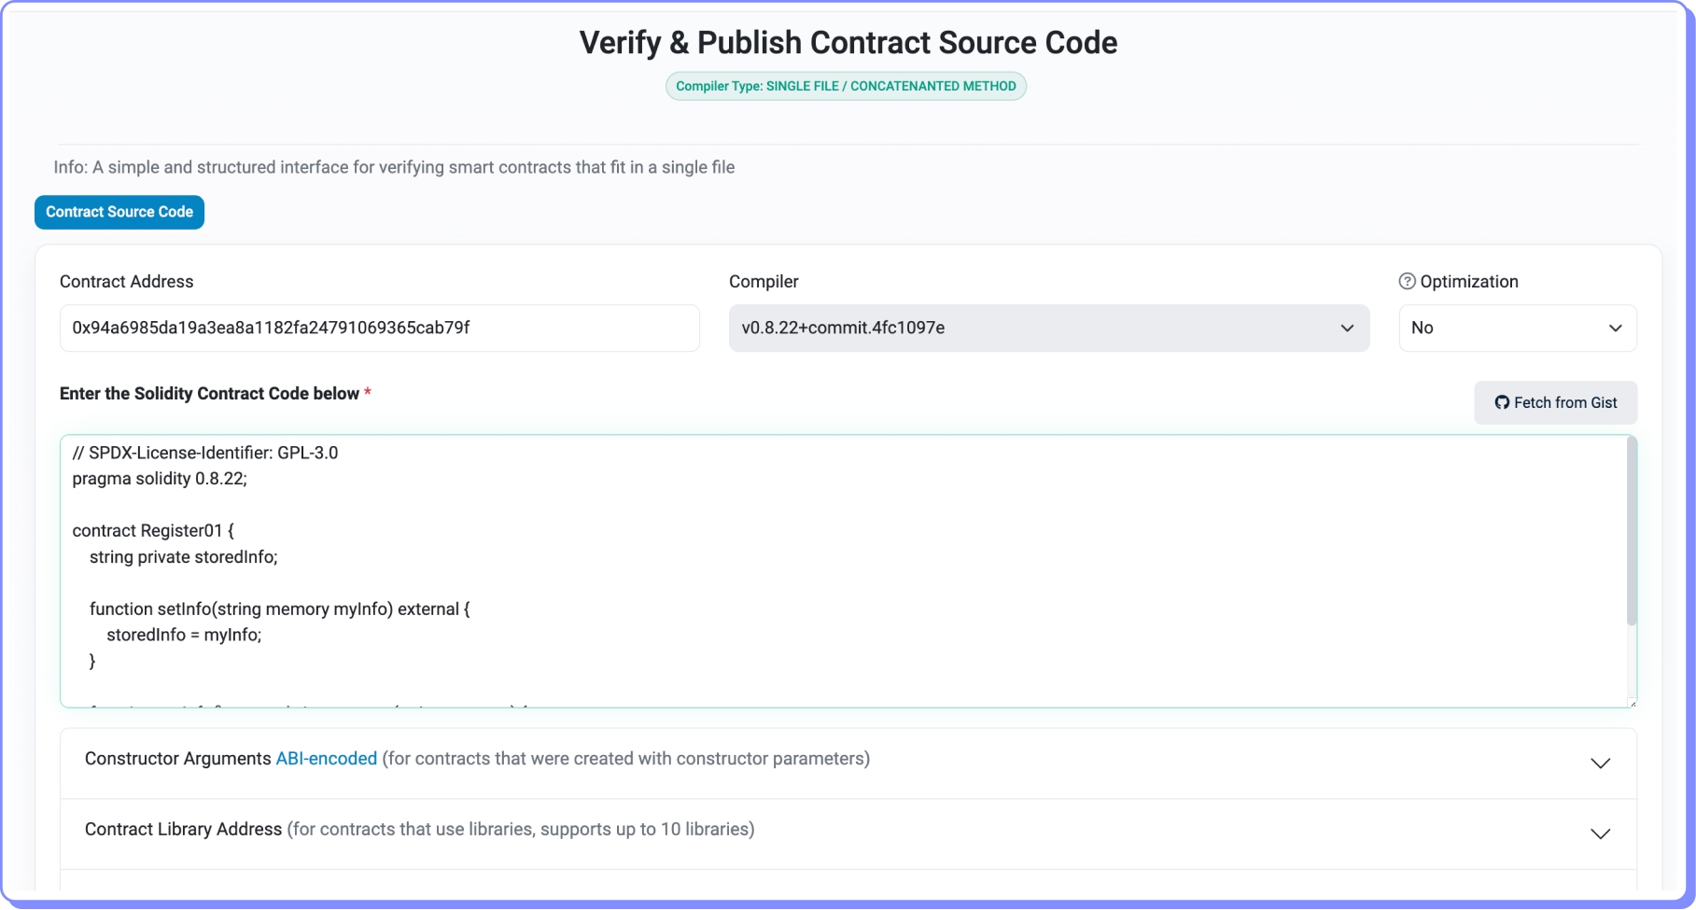This screenshot has height=910, width=1696.
Task: Expand Constructor Arguments using its chevron
Action: [1600, 763]
